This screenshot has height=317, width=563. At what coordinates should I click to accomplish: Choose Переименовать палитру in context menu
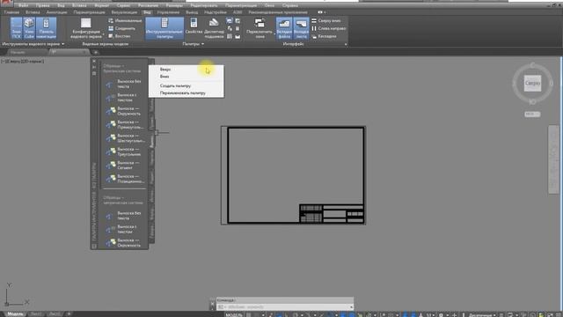(x=186, y=92)
